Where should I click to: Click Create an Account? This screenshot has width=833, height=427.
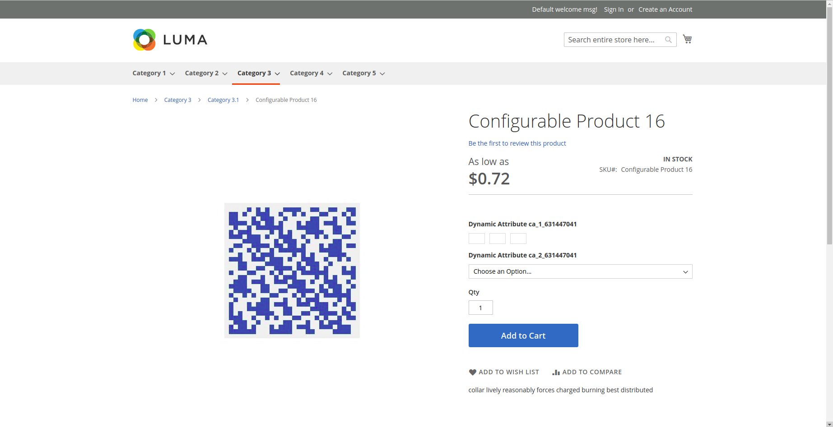tap(665, 9)
